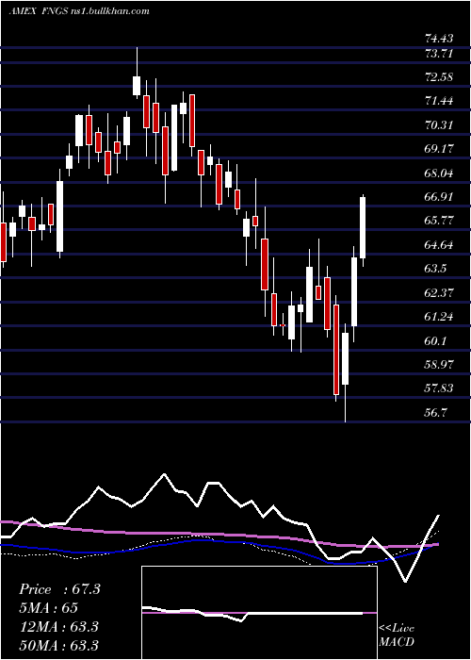The image size is (471, 660).
Task: Click the 65.77 price axis label
Action: (439, 221)
